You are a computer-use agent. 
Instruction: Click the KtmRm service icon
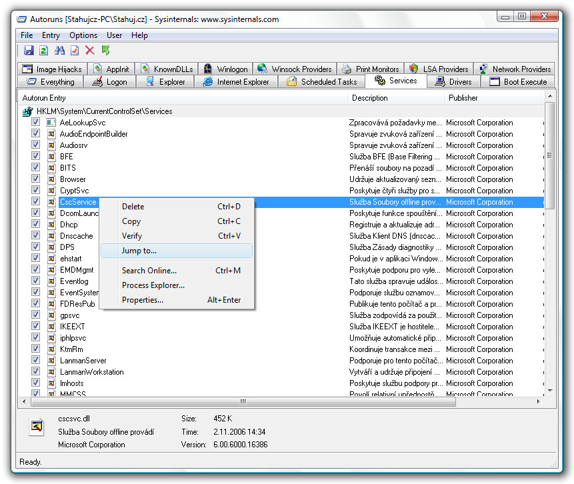(51, 349)
